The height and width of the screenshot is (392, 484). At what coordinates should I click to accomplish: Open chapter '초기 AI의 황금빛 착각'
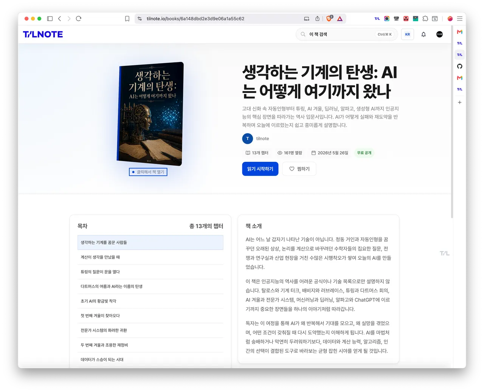150,301
